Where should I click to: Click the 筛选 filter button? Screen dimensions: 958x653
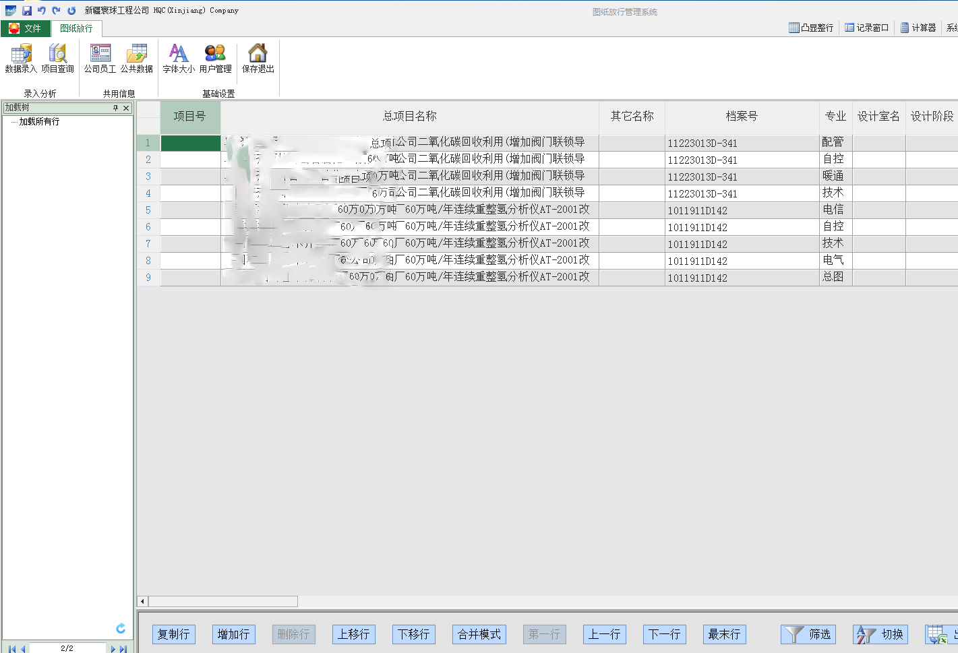[808, 634]
